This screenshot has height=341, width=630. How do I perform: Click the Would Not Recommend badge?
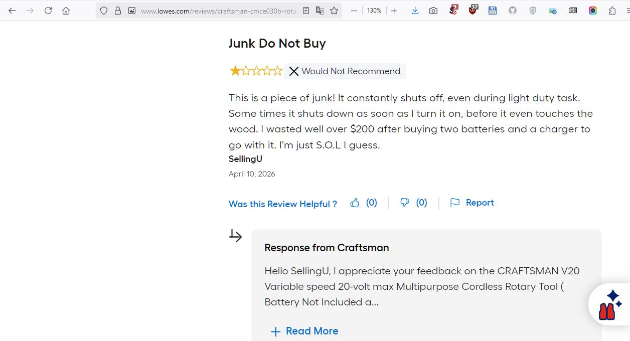tap(345, 71)
